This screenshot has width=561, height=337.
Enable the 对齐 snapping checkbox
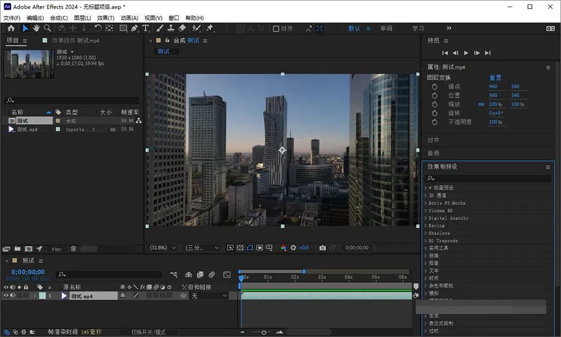276,29
